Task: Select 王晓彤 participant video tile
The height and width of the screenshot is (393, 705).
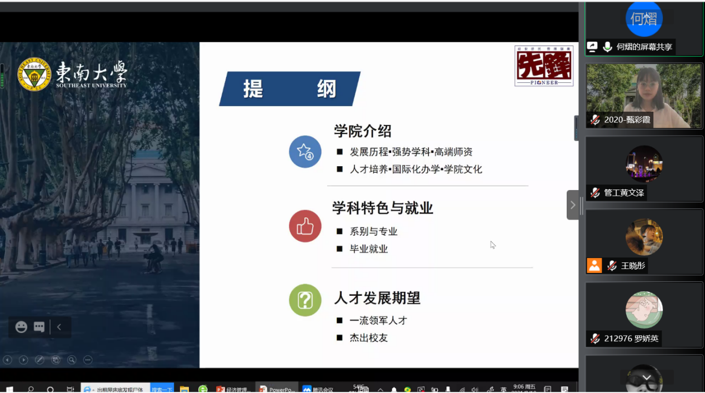Action: coord(644,239)
